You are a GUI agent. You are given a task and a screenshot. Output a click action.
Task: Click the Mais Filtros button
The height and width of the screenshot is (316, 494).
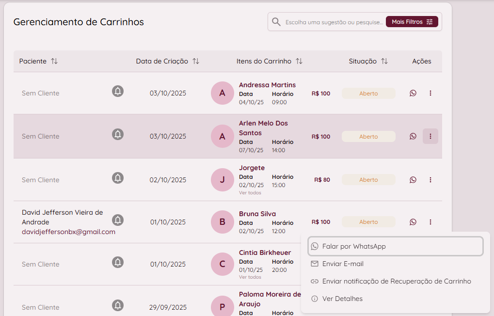pyautogui.click(x=412, y=22)
